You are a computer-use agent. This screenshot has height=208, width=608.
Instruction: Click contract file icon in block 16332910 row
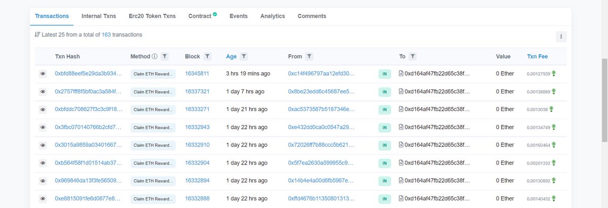click(x=401, y=145)
